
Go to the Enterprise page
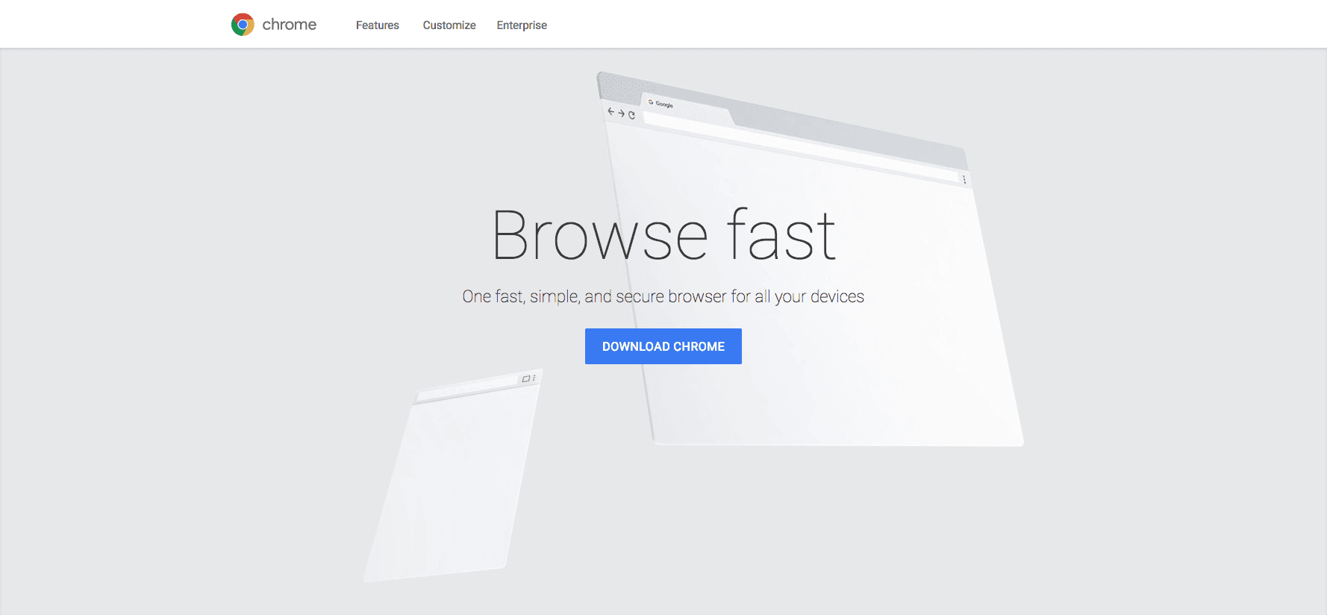tap(522, 25)
